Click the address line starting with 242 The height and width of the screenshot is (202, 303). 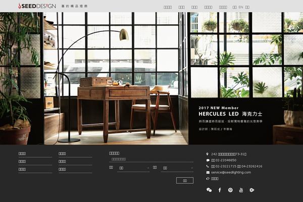click(x=229, y=154)
